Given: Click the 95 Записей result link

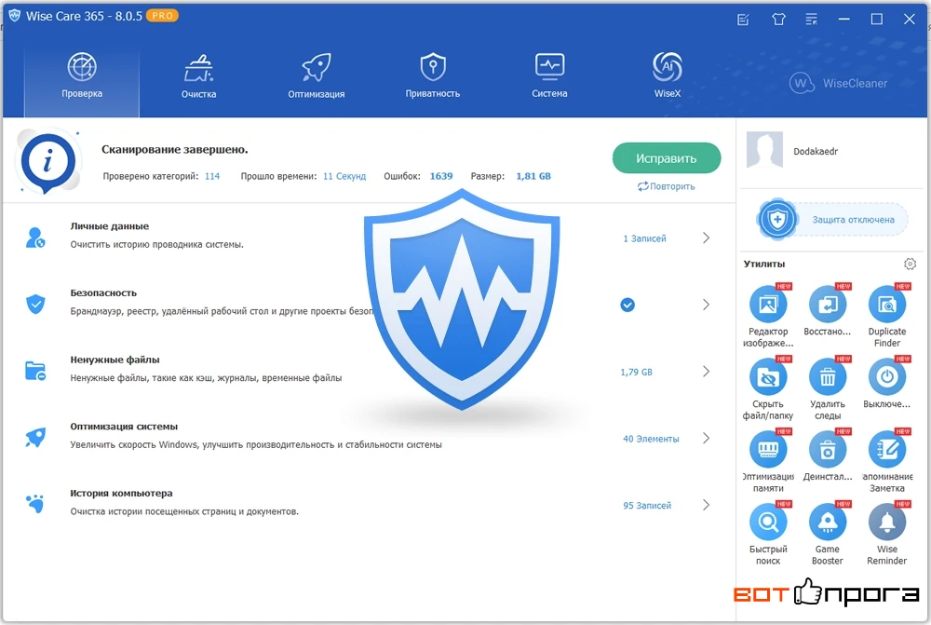Looking at the screenshot, I should [x=647, y=506].
